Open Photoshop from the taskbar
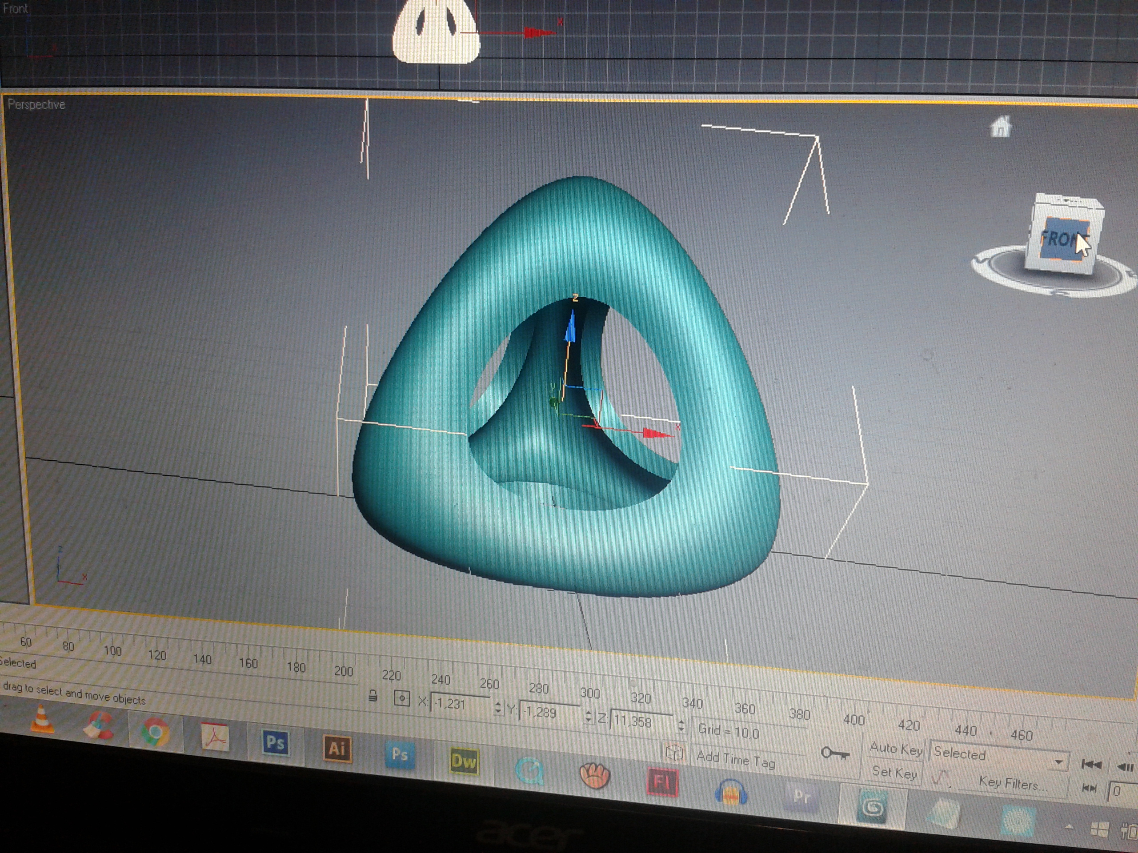Screen dimensions: 1138x853 [275, 743]
